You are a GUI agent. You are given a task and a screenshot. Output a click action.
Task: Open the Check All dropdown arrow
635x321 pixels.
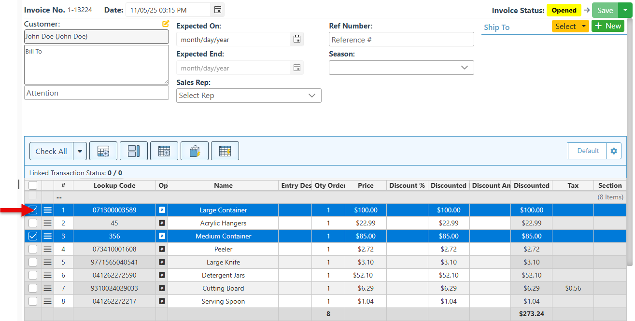tap(80, 151)
